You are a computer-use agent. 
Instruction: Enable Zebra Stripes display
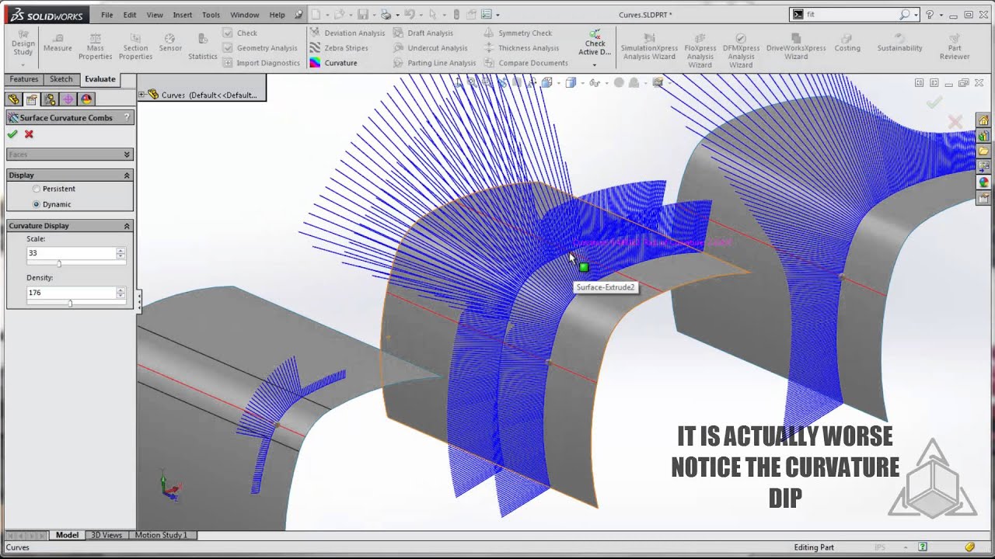(339, 48)
